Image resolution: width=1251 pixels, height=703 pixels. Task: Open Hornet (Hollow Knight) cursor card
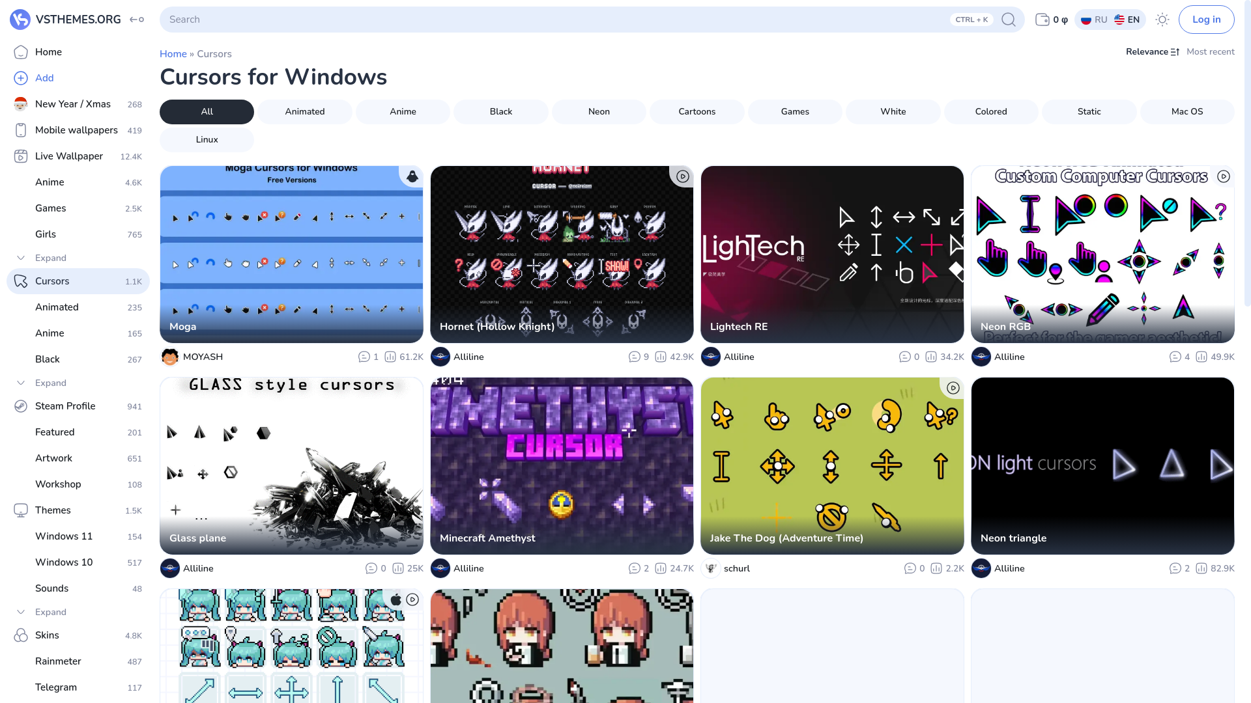(562, 255)
